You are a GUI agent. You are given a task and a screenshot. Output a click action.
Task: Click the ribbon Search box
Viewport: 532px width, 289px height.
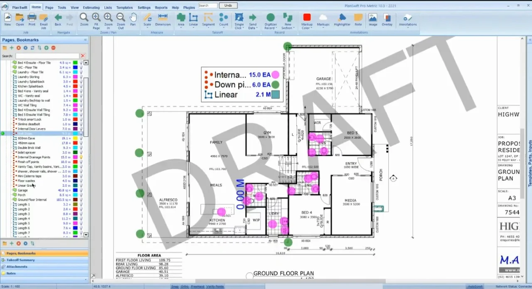208,6
